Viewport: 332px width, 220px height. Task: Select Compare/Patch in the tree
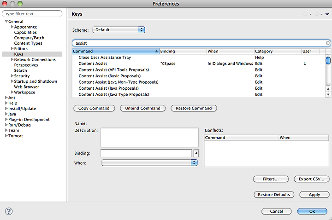click(x=29, y=38)
